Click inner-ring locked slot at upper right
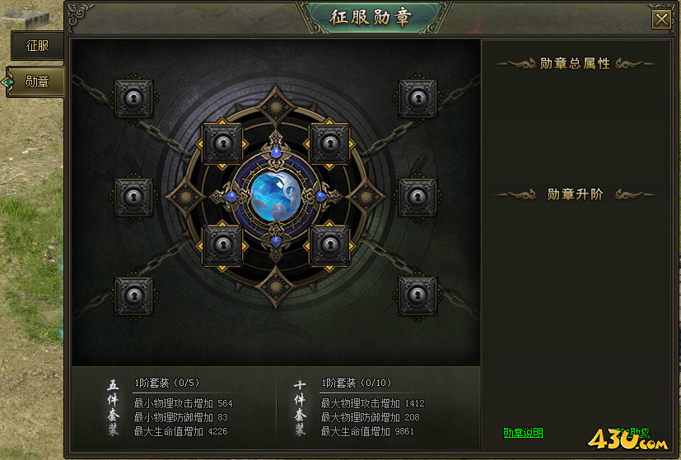Screen dimensions: 681x460 click(329, 144)
